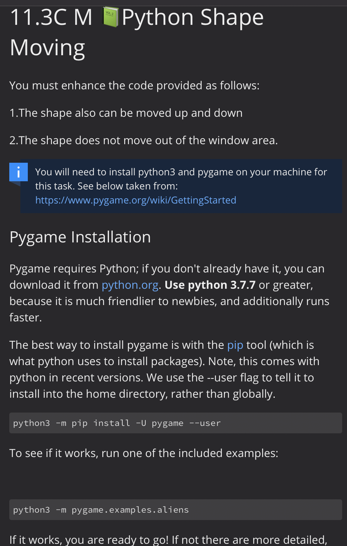
Task: Click the blue info icon
Action: [x=19, y=172]
